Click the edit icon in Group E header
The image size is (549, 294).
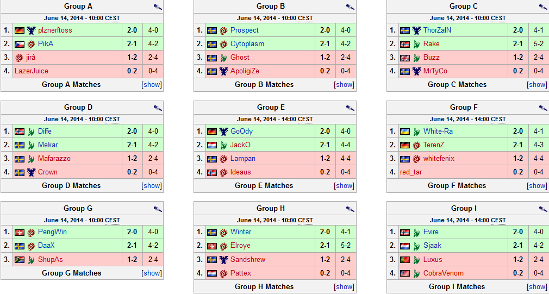tap(351, 108)
